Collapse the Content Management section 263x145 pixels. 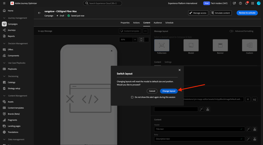point(4,96)
